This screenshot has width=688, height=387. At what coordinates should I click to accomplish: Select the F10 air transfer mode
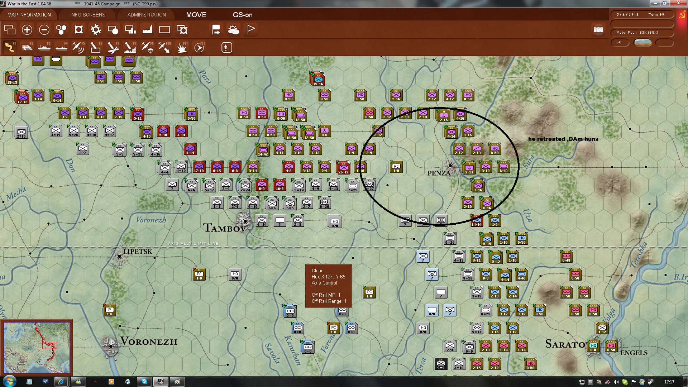click(x=164, y=47)
